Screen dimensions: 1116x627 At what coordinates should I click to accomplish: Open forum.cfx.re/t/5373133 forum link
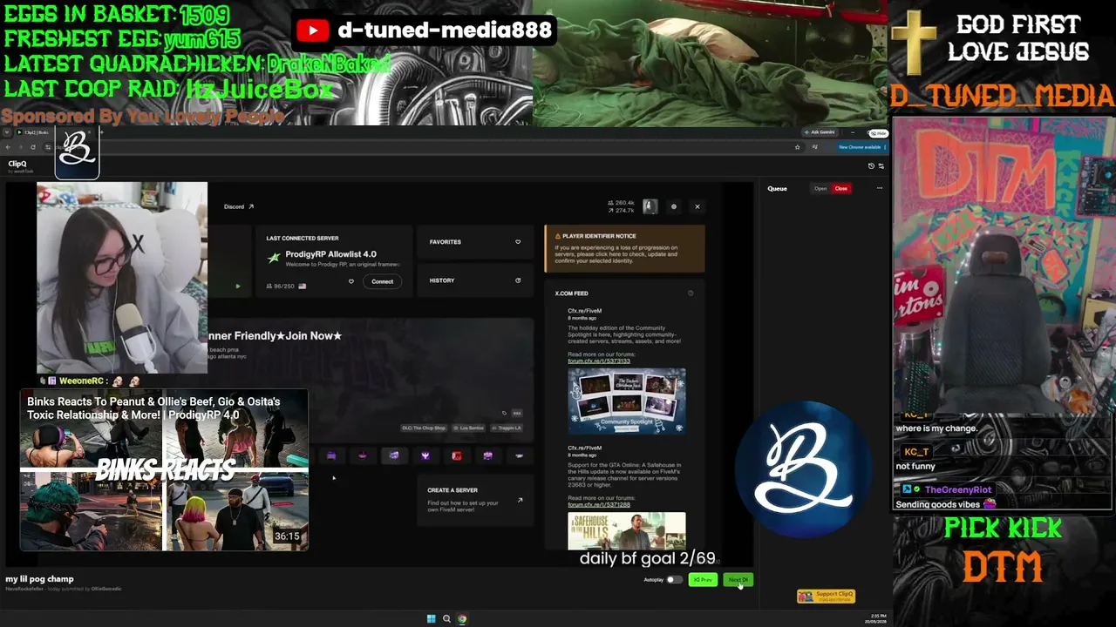click(599, 361)
